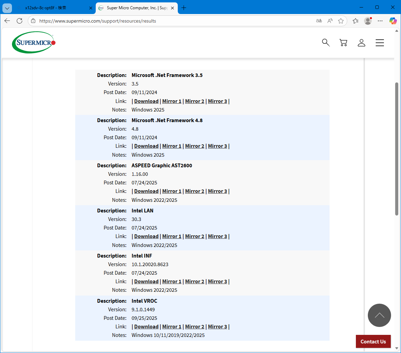
Task: Open a new browser tab
Action: pos(184,8)
